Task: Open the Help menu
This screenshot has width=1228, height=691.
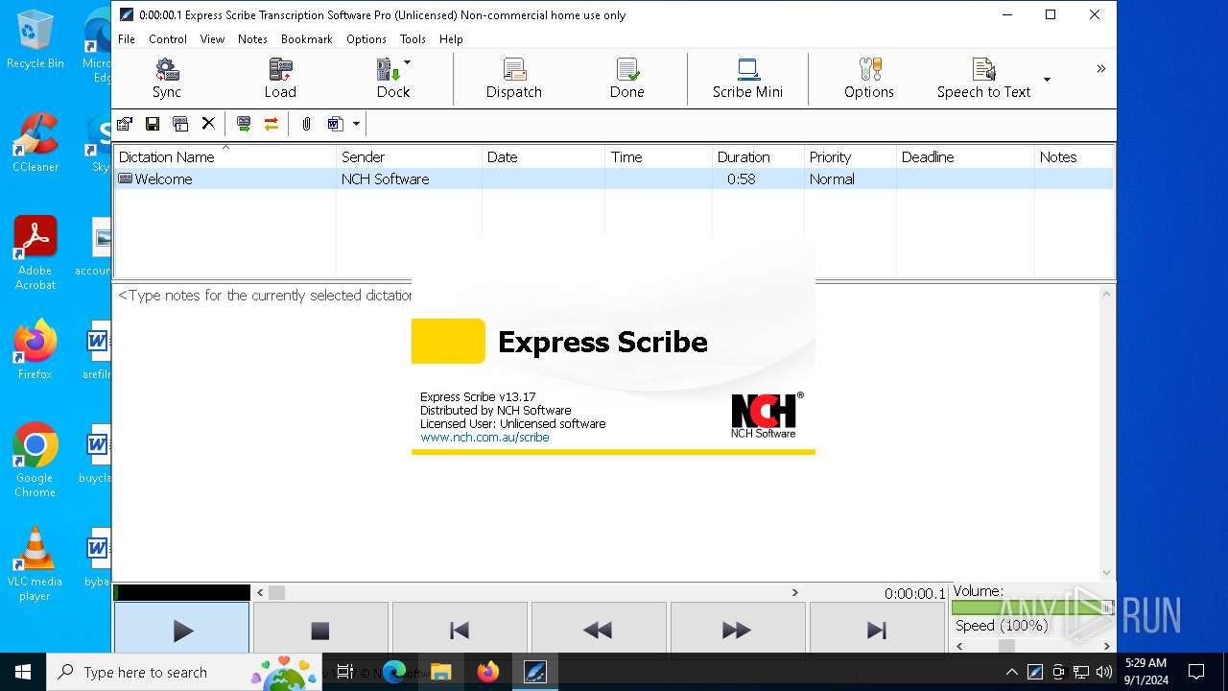Action: click(451, 39)
